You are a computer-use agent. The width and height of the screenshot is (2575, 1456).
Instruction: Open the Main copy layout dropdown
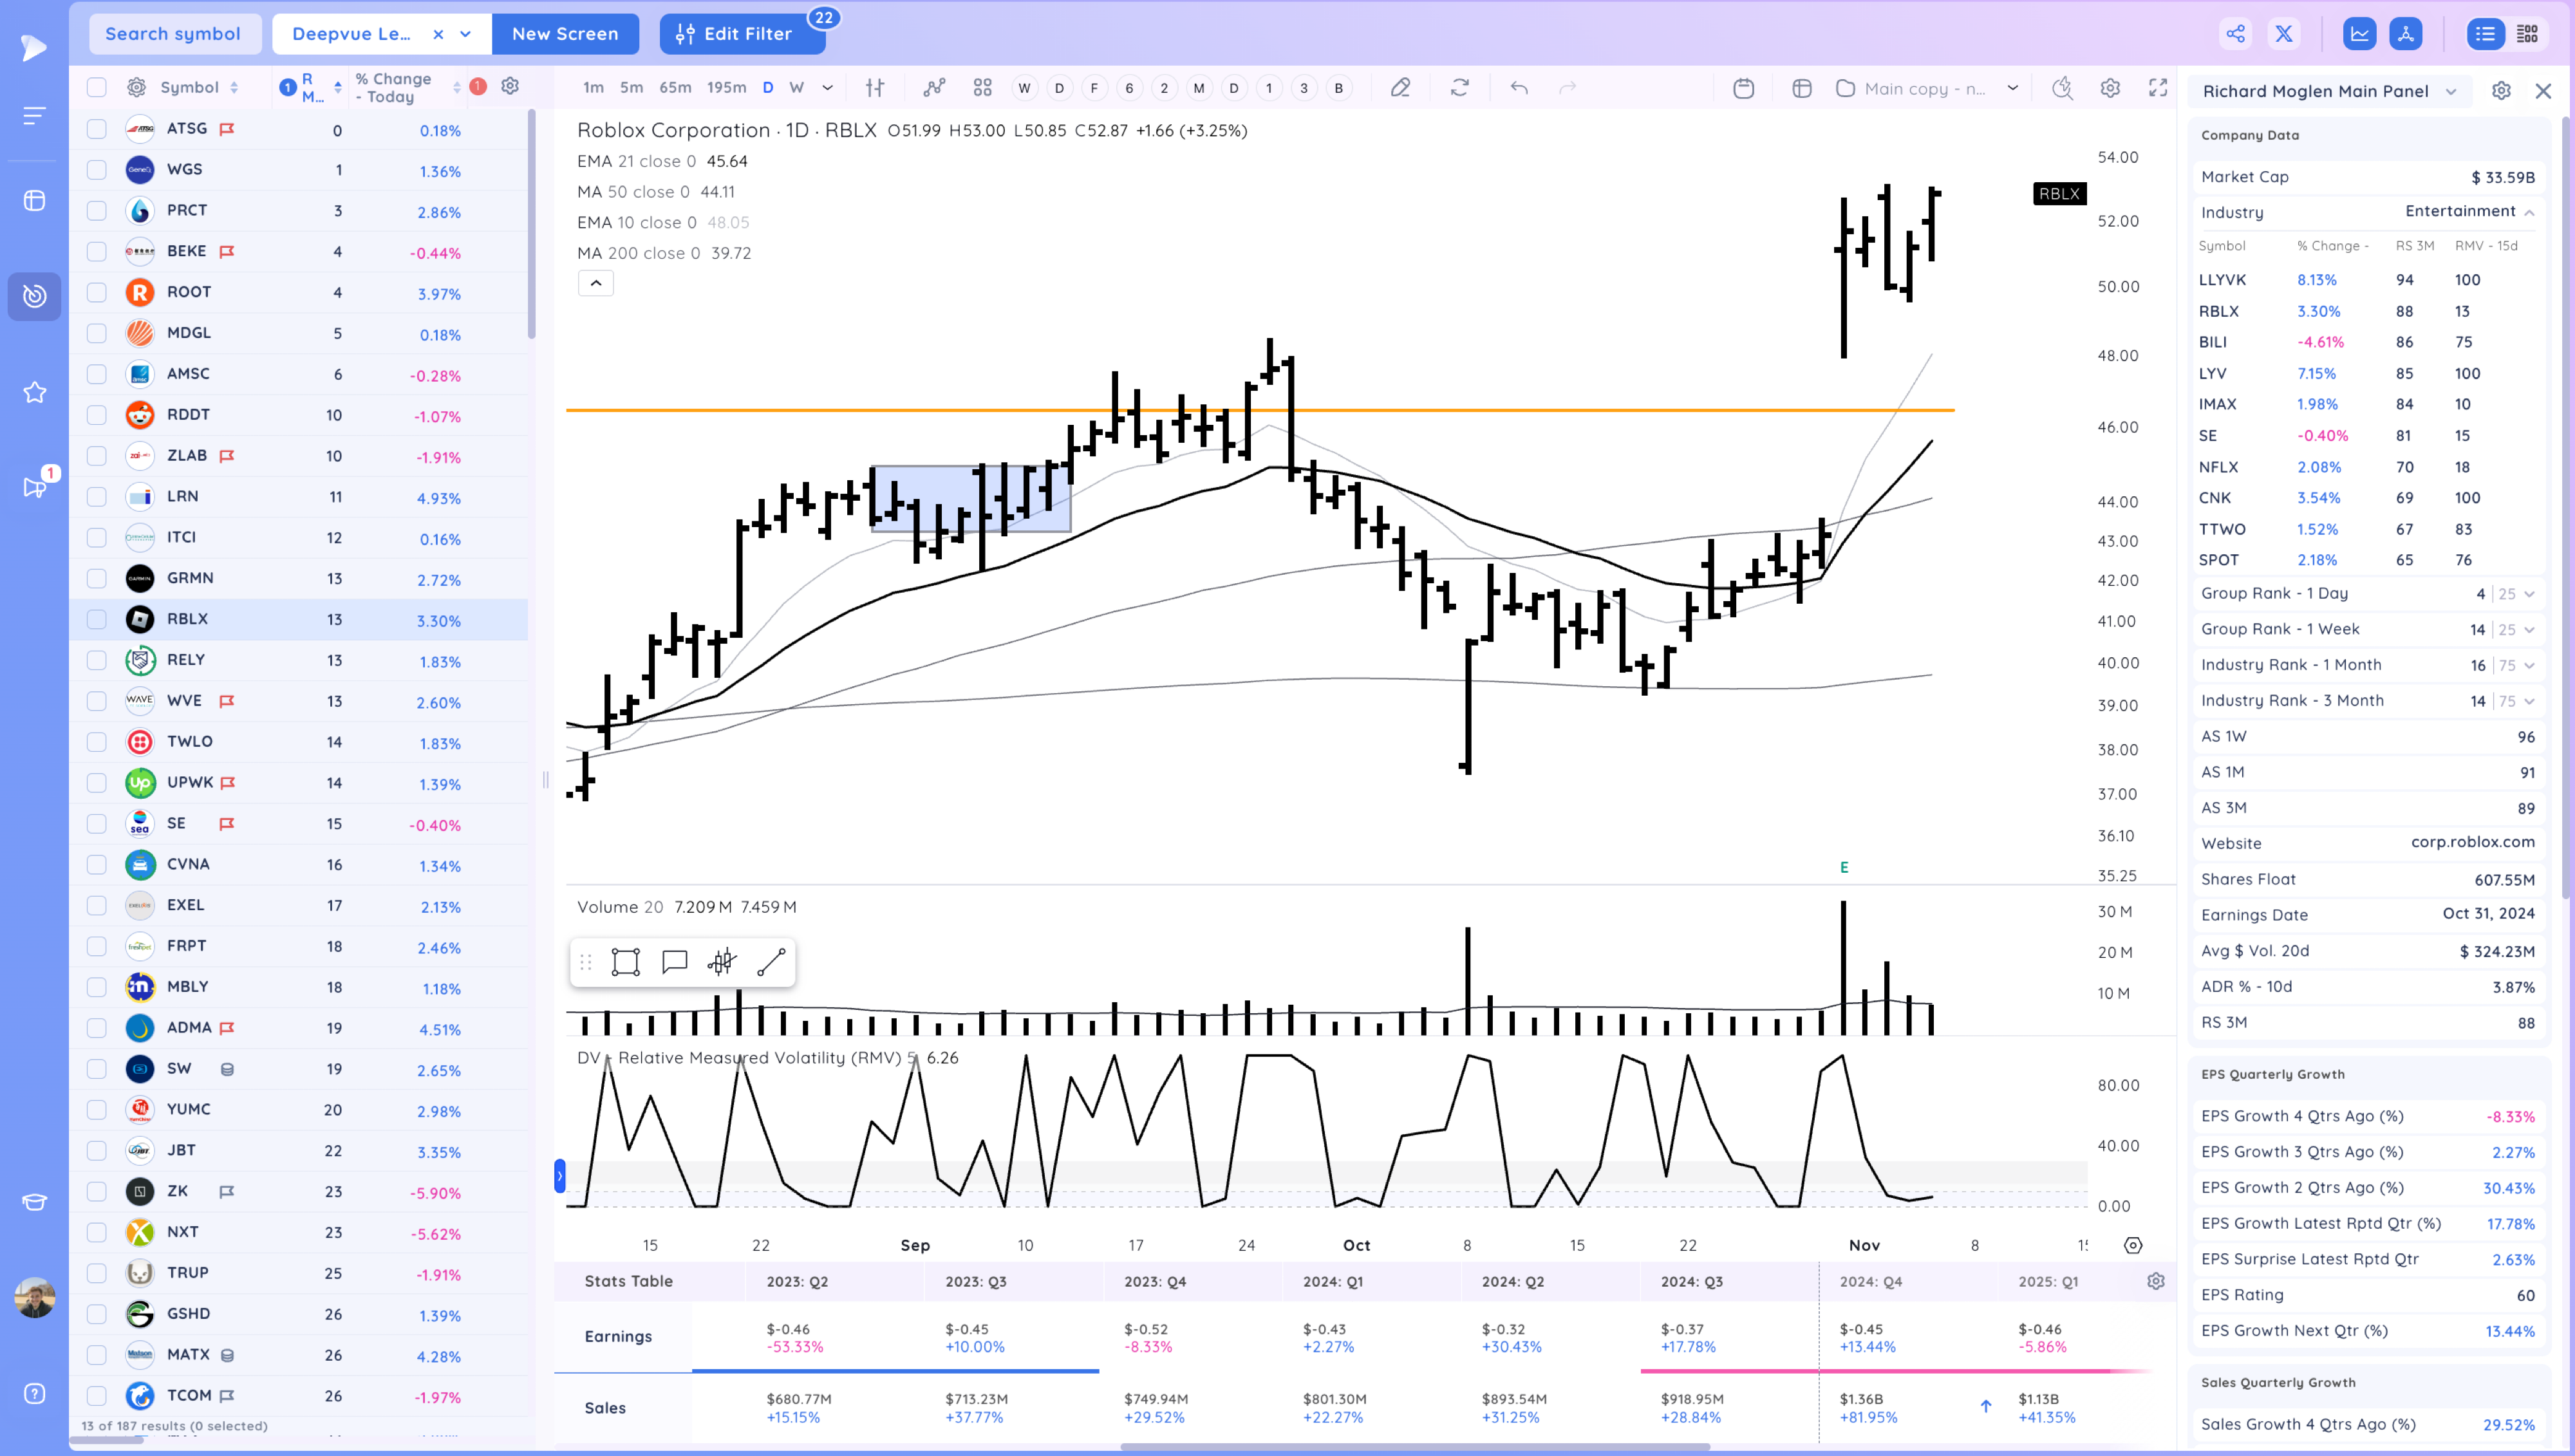pos(2012,88)
